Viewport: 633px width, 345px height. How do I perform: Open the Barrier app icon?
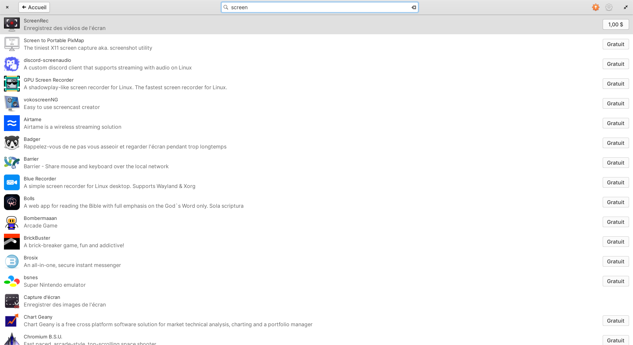coord(12,163)
